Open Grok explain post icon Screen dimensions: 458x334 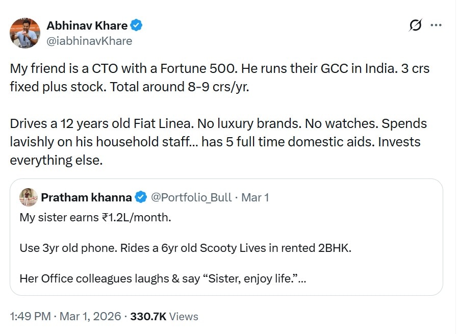(x=416, y=25)
